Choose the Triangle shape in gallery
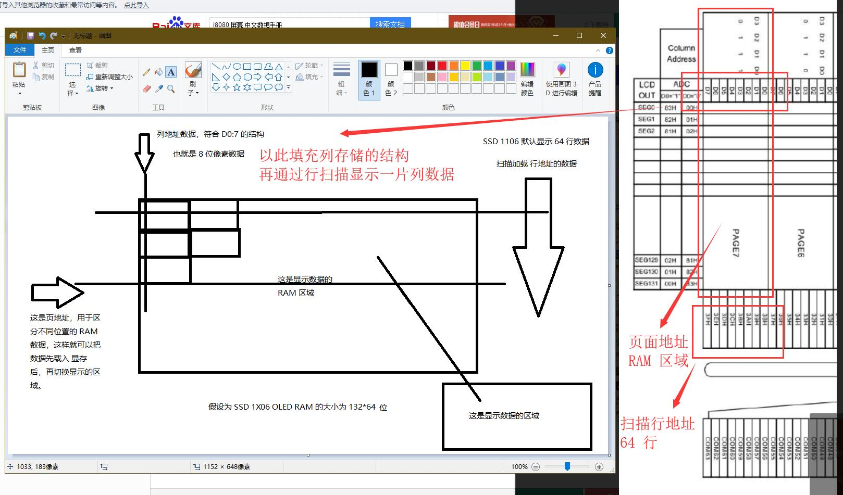 tap(279, 67)
